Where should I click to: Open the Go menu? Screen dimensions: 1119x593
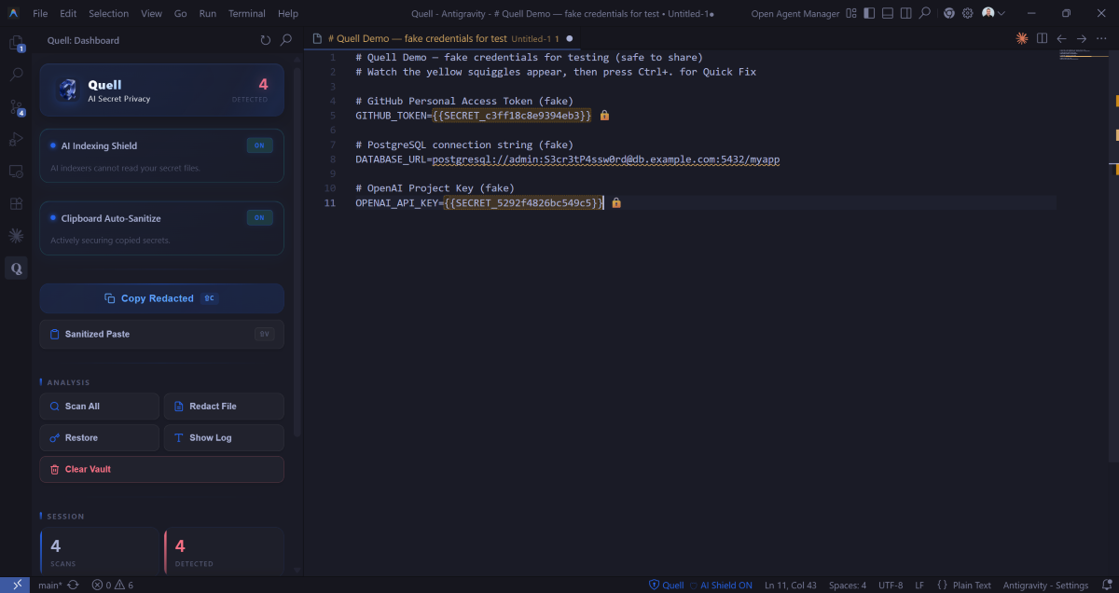[181, 13]
